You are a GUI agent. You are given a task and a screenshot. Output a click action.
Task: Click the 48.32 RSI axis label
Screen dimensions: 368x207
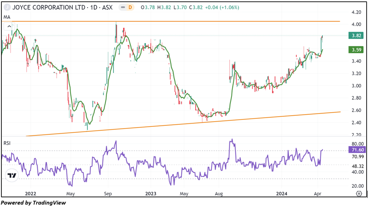tap(358, 166)
